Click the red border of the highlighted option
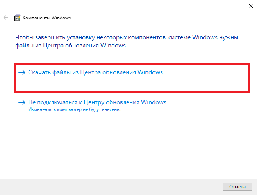This screenshot has height=195, width=257. point(132,64)
